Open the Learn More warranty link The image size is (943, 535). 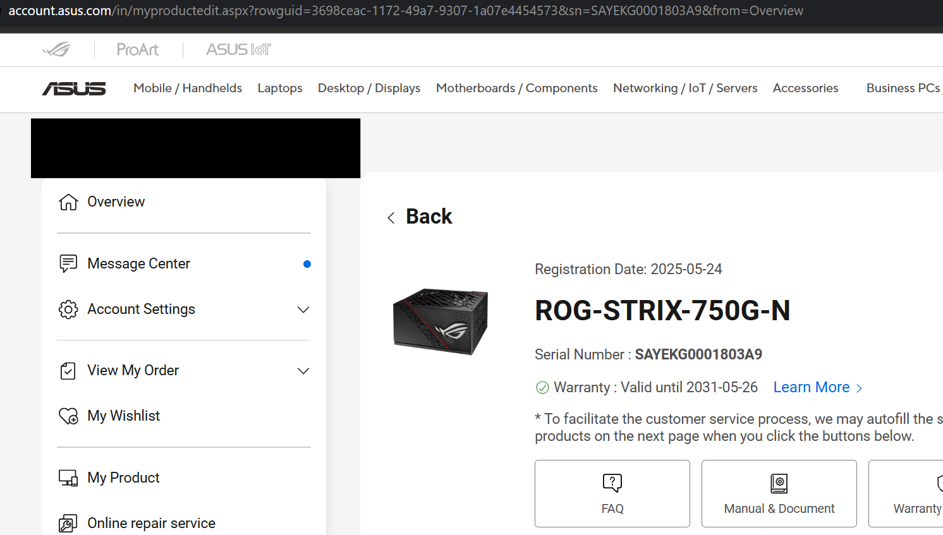point(818,387)
